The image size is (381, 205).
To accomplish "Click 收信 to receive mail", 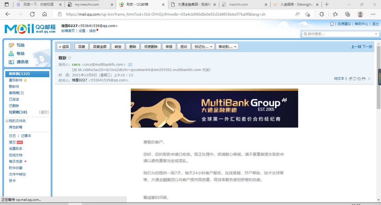I will (x=21, y=54).
